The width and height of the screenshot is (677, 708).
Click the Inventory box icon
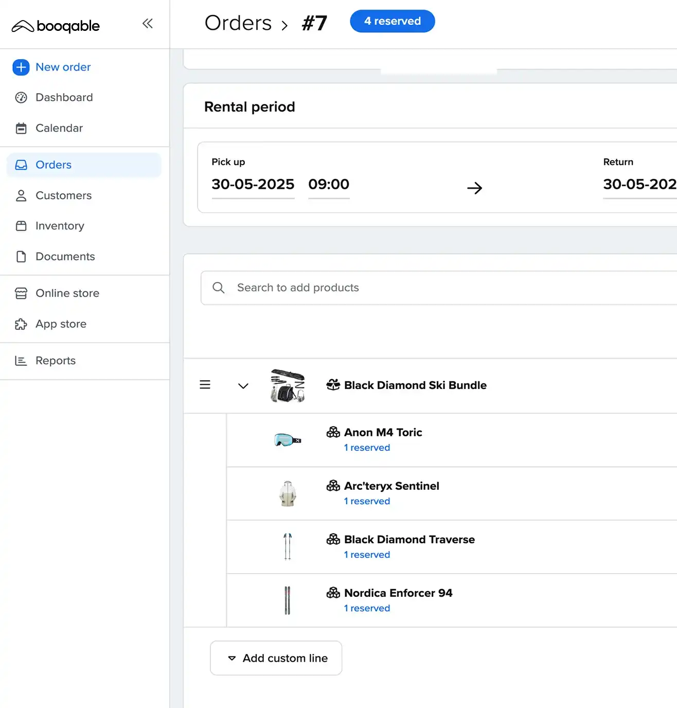pos(21,226)
